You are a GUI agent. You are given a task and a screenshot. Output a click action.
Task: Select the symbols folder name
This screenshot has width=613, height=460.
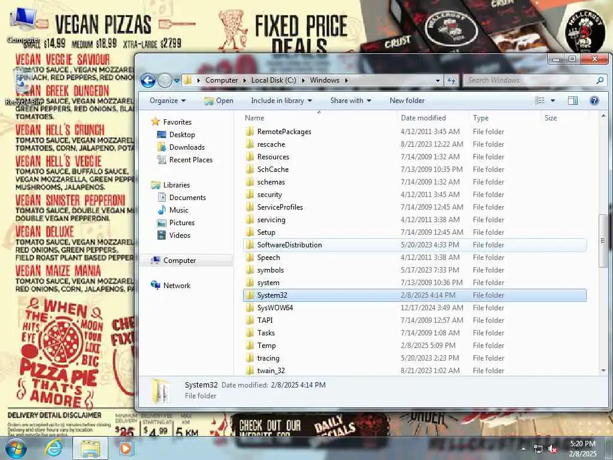coord(271,270)
